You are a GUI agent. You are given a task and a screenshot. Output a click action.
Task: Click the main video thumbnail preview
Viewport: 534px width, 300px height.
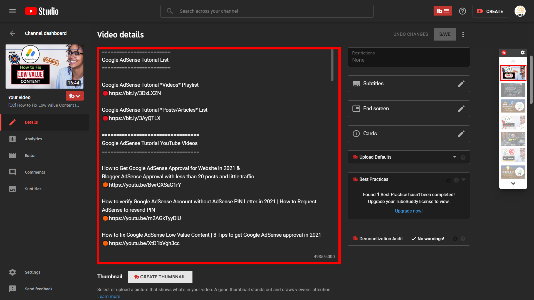(44, 66)
